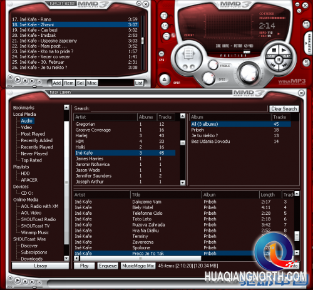The height and width of the screenshot is (290, 313).
Task: Sort artist list by Albums column
Action: pos(146,117)
